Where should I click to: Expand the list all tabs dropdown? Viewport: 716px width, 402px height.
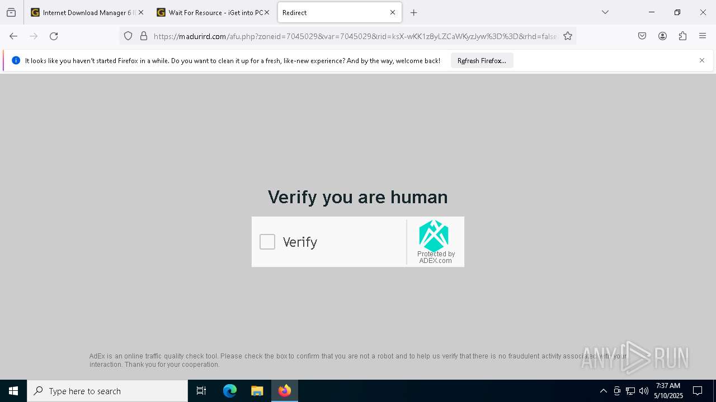point(605,12)
